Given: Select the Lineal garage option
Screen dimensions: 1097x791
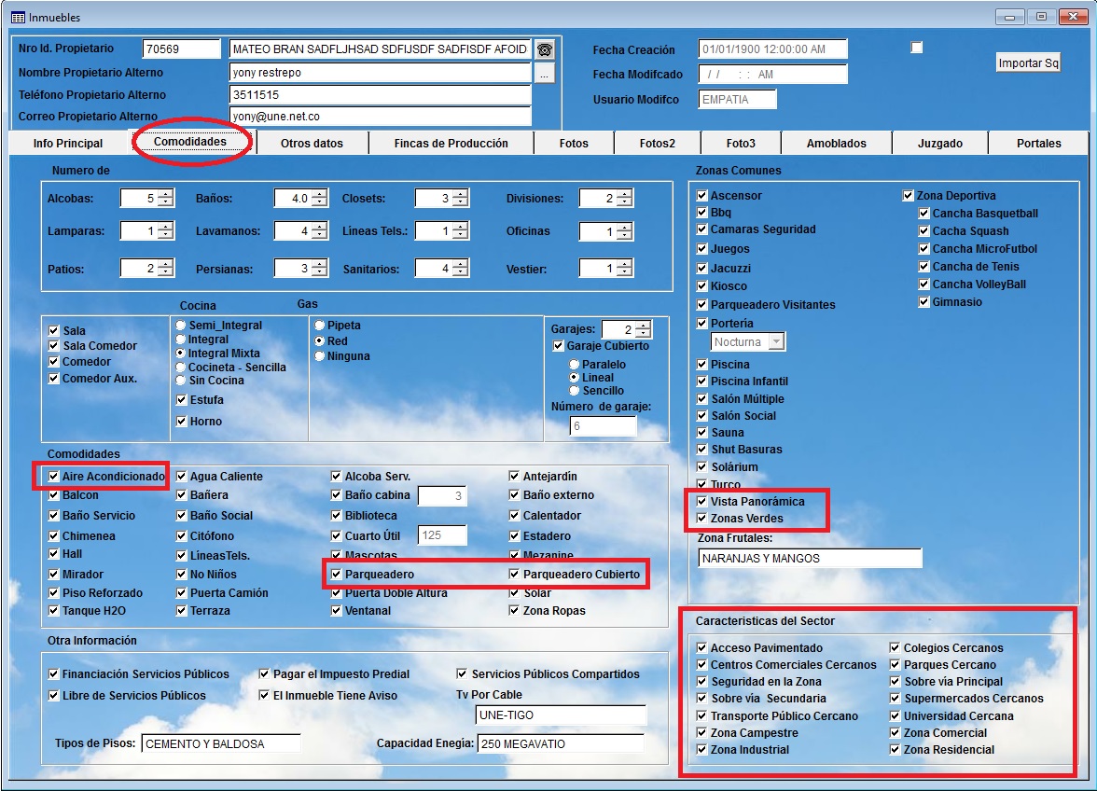Looking at the screenshot, I should pyautogui.click(x=575, y=377).
